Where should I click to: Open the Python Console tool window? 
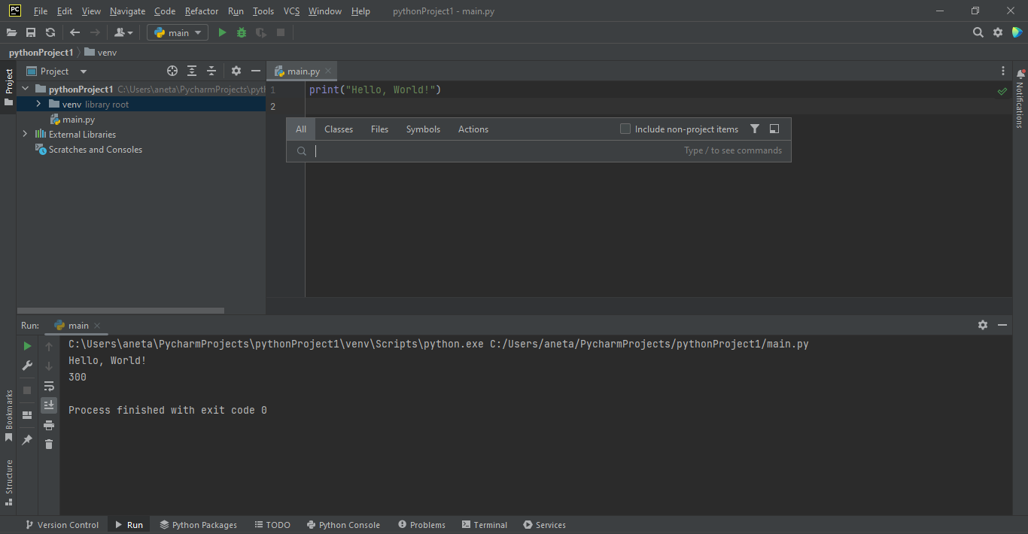tap(343, 524)
